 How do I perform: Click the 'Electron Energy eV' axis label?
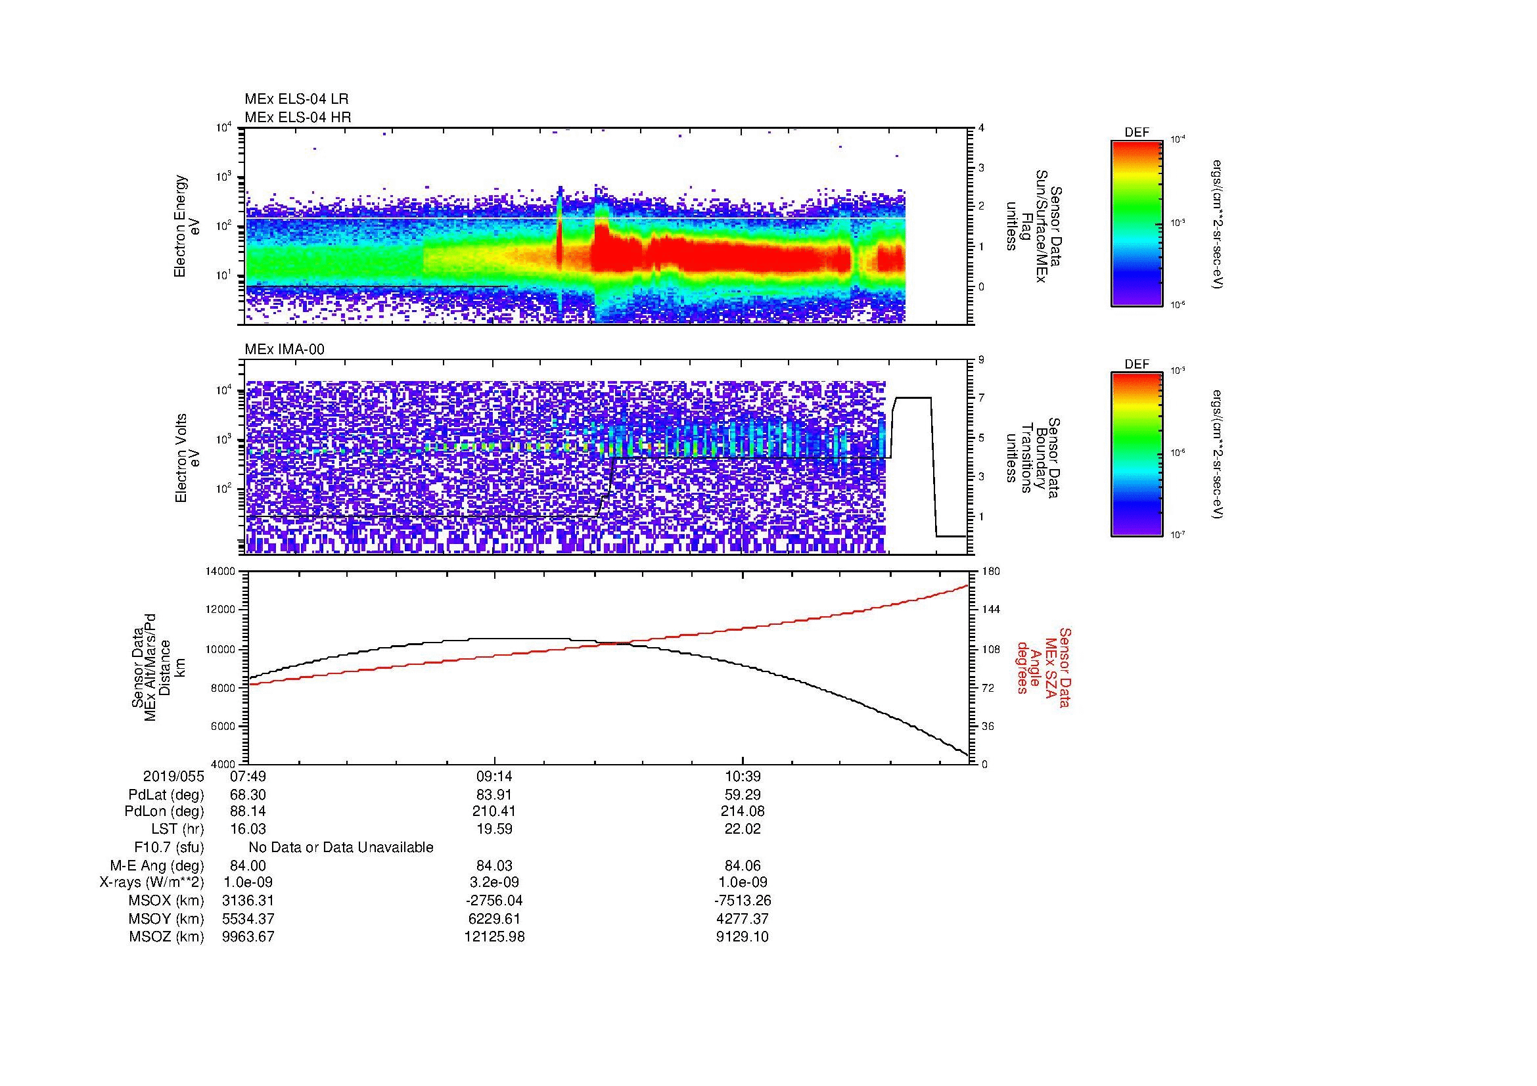(187, 226)
